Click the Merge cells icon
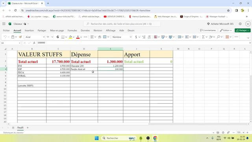Viewport: 252px width, 142px height. [105, 37]
